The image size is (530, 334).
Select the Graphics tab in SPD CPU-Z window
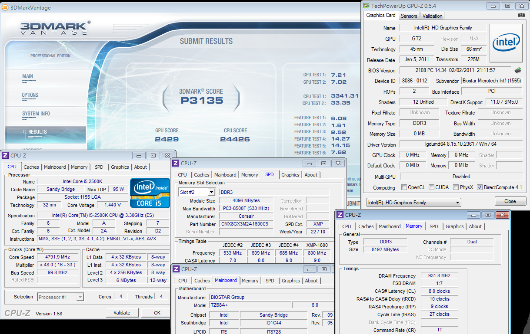(290, 175)
